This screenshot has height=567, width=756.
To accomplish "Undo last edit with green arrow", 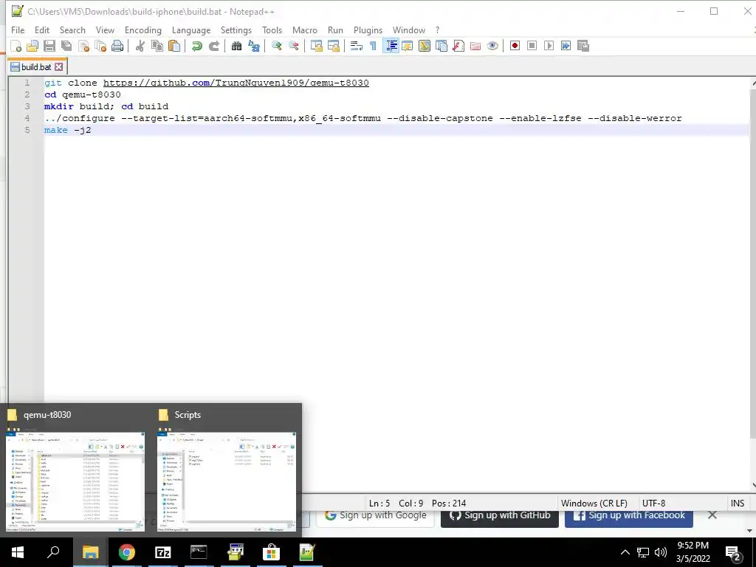I will tap(196, 46).
